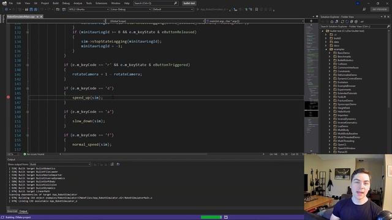Expand the build3 folder
This screenshot has width=392, height=220.
coord(326,38)
